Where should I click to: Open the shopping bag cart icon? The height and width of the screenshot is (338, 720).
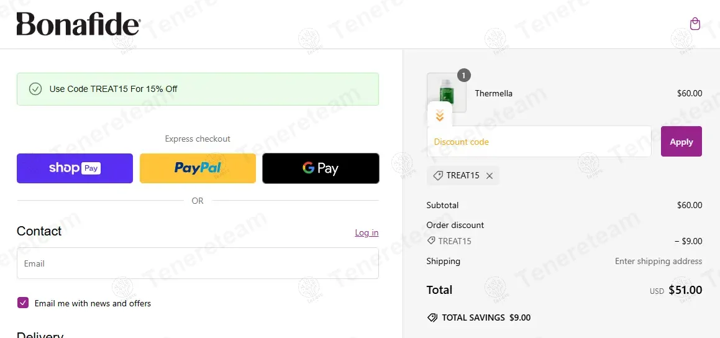(x=695, y=24)
